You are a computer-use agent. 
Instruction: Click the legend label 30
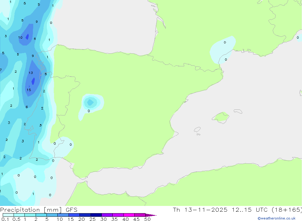[x=103, y=219]
